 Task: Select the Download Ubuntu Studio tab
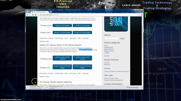pyautogui.click(x=40, y=12)
